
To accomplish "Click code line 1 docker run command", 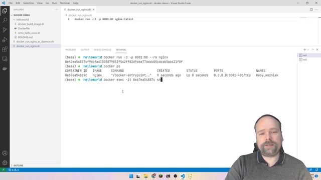I will pyautogui.click(x=104, y=19).
